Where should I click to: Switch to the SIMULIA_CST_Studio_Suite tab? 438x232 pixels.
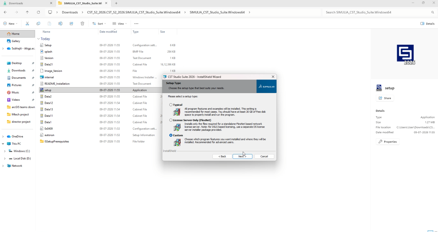[x=83, y=3]
